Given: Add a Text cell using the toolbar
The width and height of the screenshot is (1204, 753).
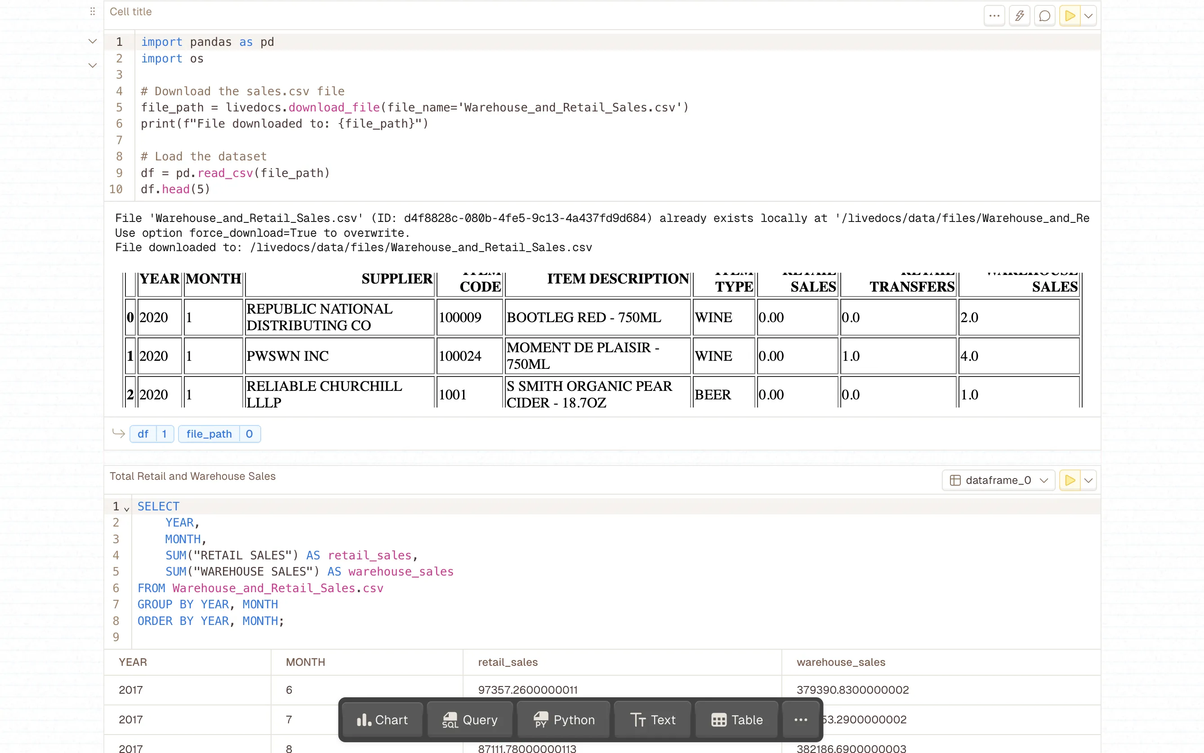Looking at the screenshot, I should [x=652, y=719].
